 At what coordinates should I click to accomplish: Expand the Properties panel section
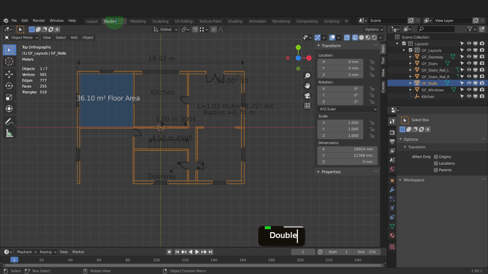[331, 172]
